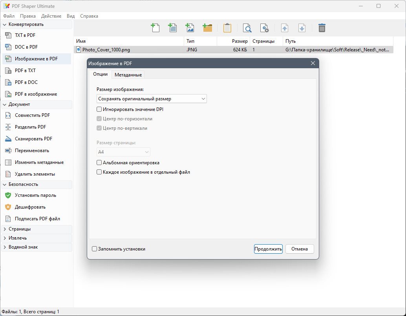406x316 pixels.
Task: Click the clipboard paste toolbar icon
Action: click(227, 28)
